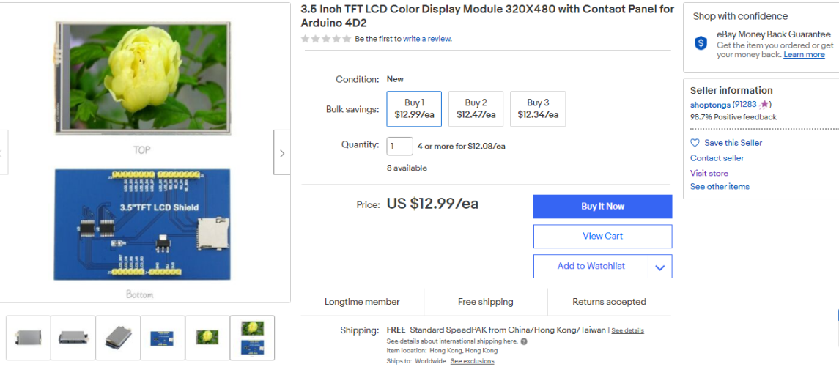Select the Buy 1 $12.99/ea option
839x367 pixels.
pyautogui.click(x=414, y=108)
